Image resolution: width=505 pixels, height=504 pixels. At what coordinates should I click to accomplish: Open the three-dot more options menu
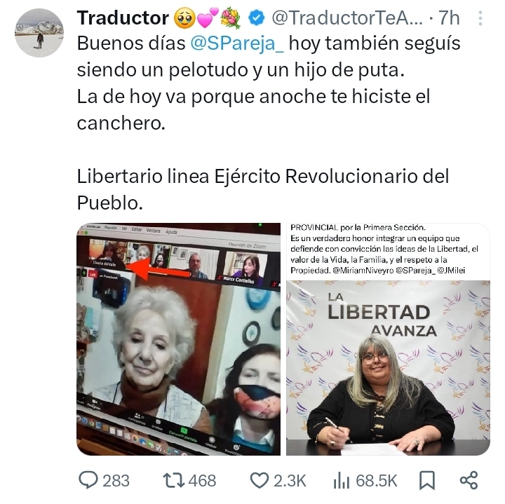coord(480,18)
